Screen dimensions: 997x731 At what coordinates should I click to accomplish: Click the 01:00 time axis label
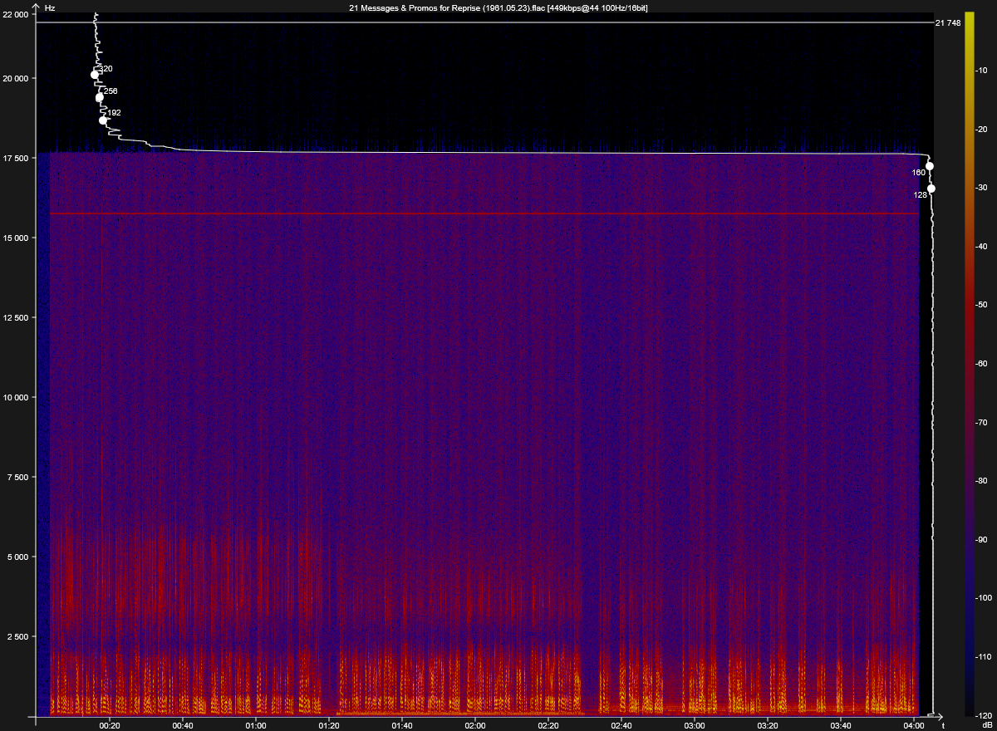(x=256, y=724)
